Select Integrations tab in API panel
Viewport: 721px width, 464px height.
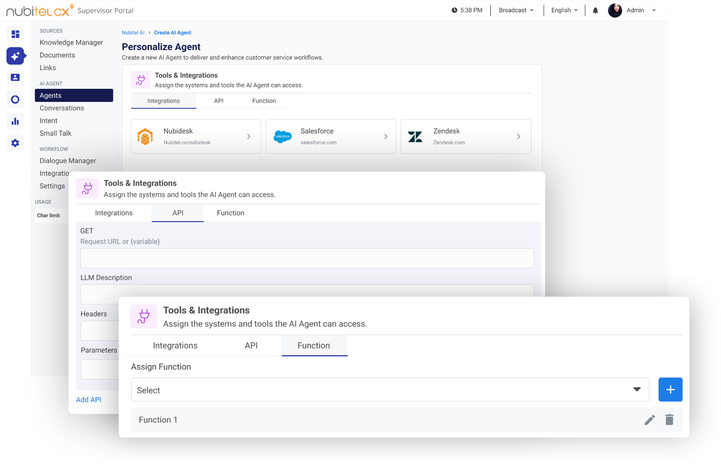pos(114,213)
